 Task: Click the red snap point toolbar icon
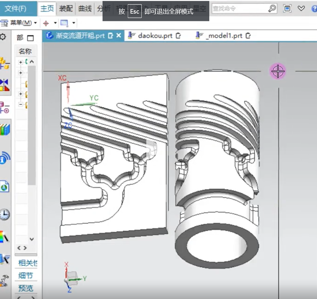pyautogui.click(x=46, y=23)
